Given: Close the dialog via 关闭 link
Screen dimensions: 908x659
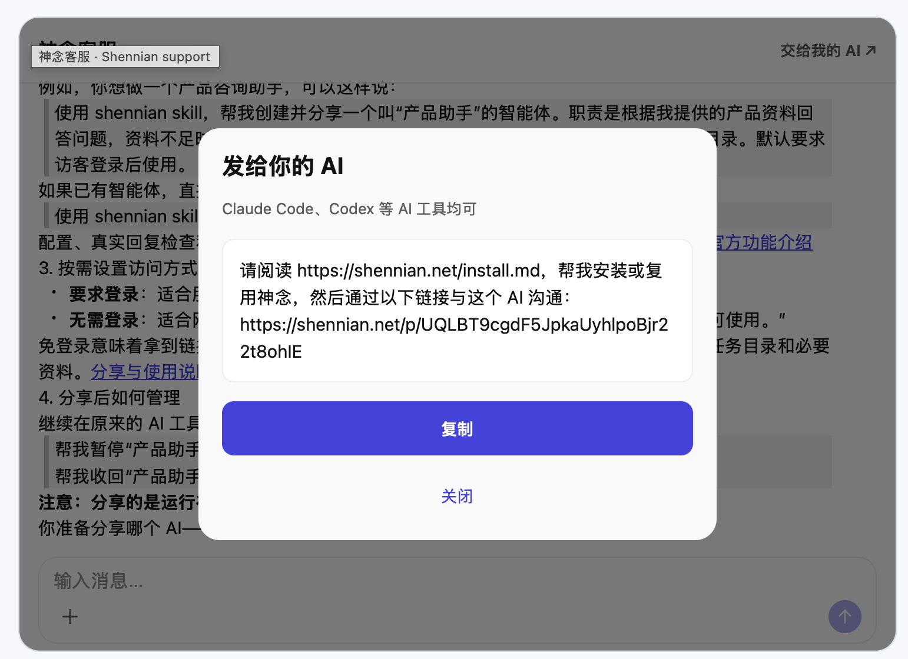Looking at the screenshot, I should point(457,497).
